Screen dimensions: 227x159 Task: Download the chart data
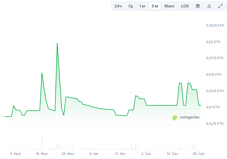point(209,6)
